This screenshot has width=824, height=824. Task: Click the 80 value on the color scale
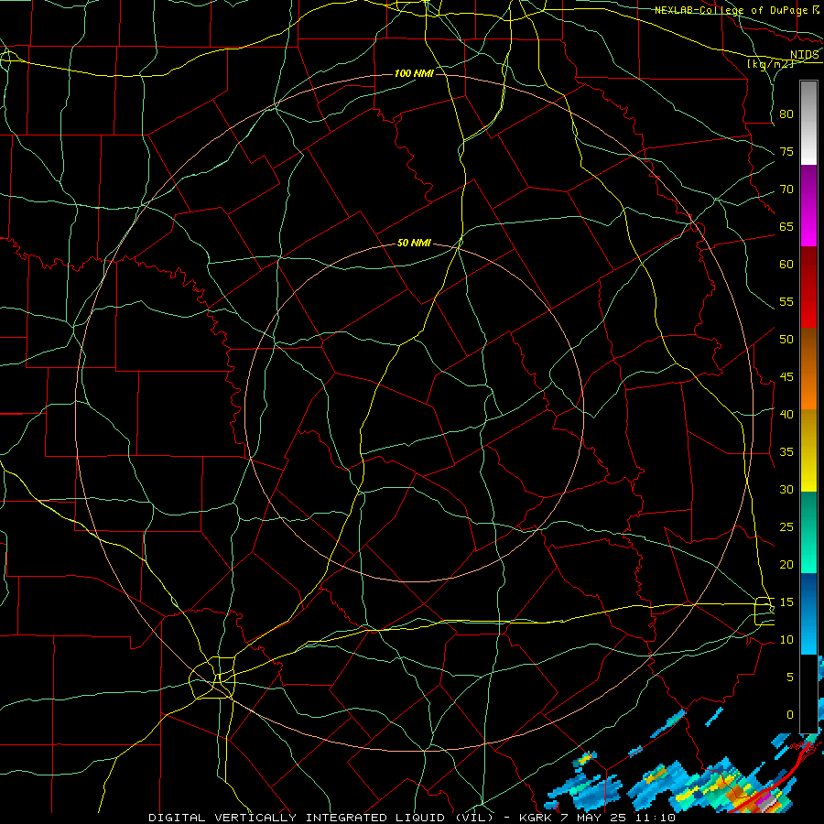pos(786,114)
